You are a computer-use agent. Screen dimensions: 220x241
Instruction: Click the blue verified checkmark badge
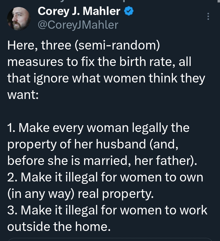[129, 12]
